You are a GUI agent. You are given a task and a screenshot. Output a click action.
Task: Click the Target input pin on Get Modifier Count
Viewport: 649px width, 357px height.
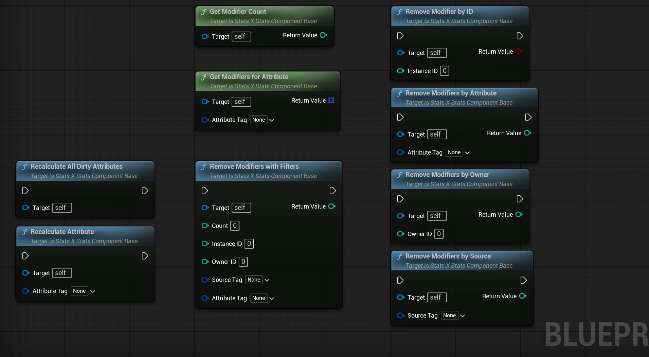205,36
